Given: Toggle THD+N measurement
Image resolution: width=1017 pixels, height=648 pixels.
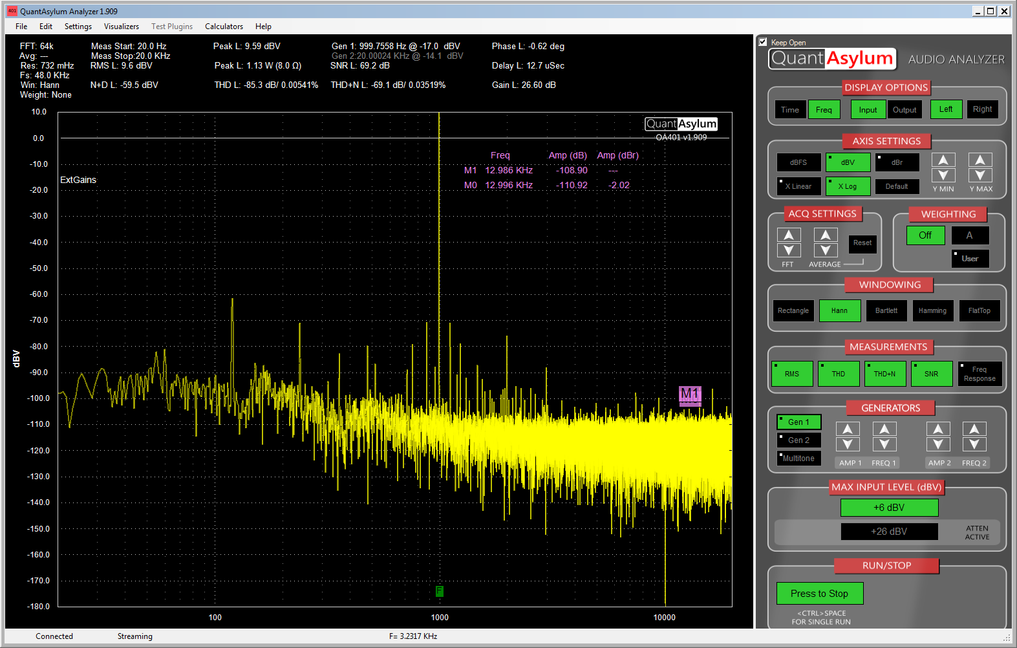Looking at the screenshot, I should click(885, 374).
